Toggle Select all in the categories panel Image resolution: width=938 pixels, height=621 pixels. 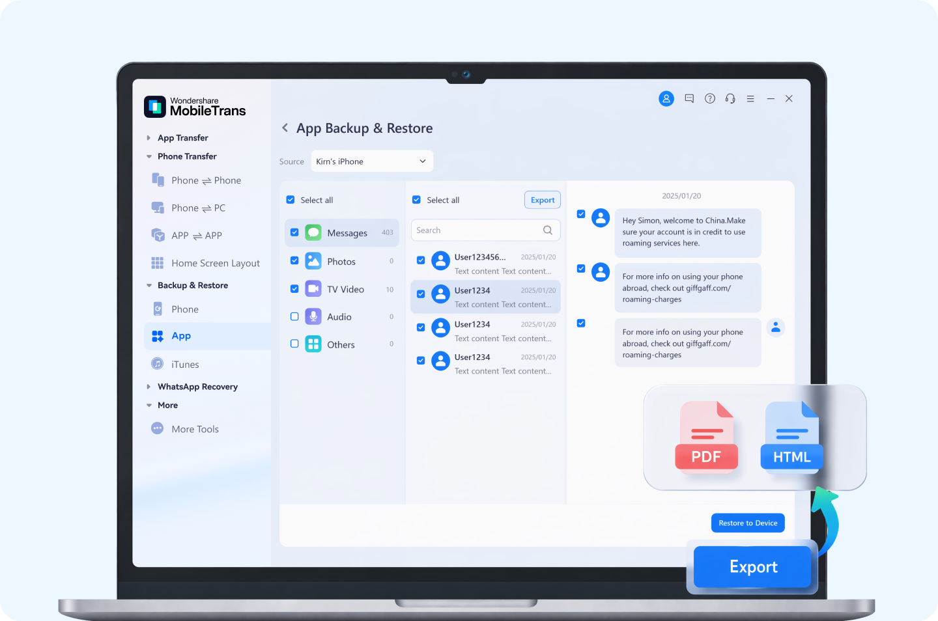coord(291,200)
